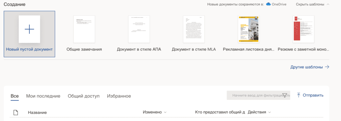Click the OneDrive cloud icon
Image resolution: width=341 pixels, height=121 pixels.
268,4
